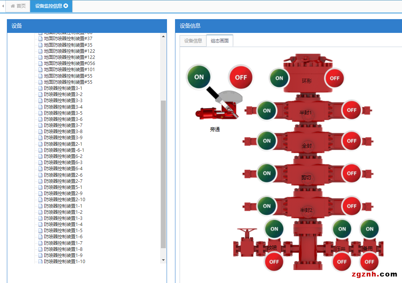Click the handwheel gate valve graphic
This screenshot has width=402, height=283.
[246, 242]
